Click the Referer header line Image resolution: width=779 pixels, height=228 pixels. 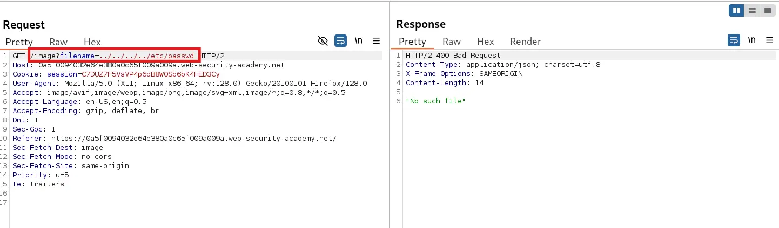click(174, 138)
